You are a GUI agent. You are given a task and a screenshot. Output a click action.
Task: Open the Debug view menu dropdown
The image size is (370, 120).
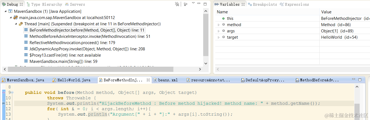click(x=193, y=3)
